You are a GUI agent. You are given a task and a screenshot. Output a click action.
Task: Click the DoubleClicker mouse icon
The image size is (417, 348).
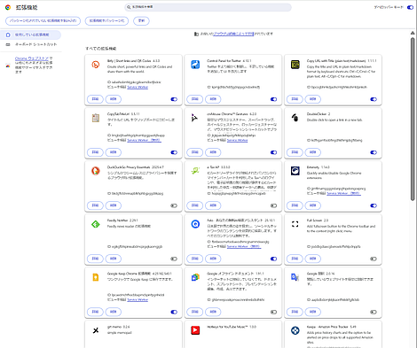[x=295, y=118]
